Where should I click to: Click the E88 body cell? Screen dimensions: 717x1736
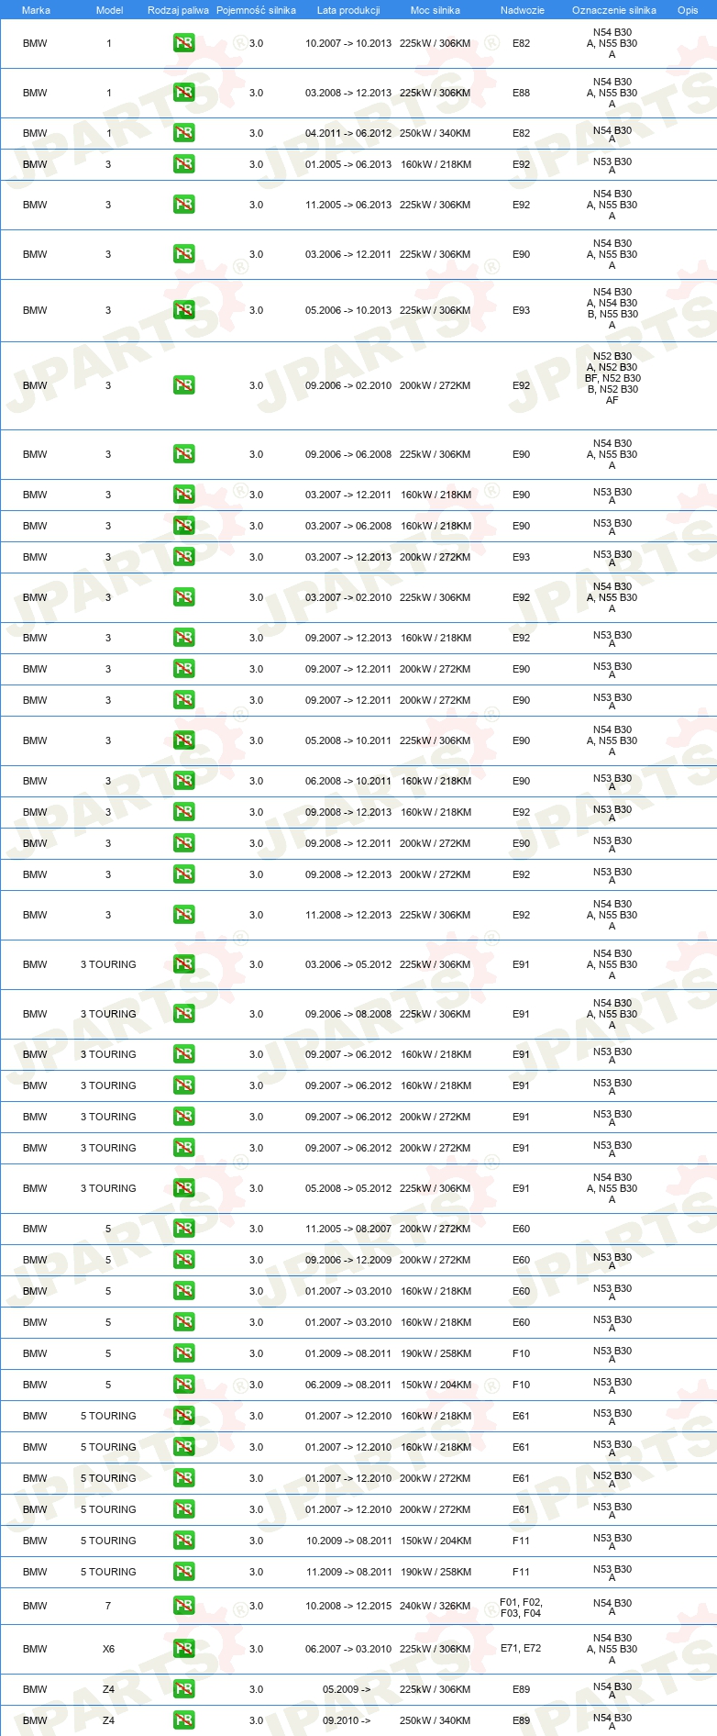pyautogui.click(x=521, y=93)
